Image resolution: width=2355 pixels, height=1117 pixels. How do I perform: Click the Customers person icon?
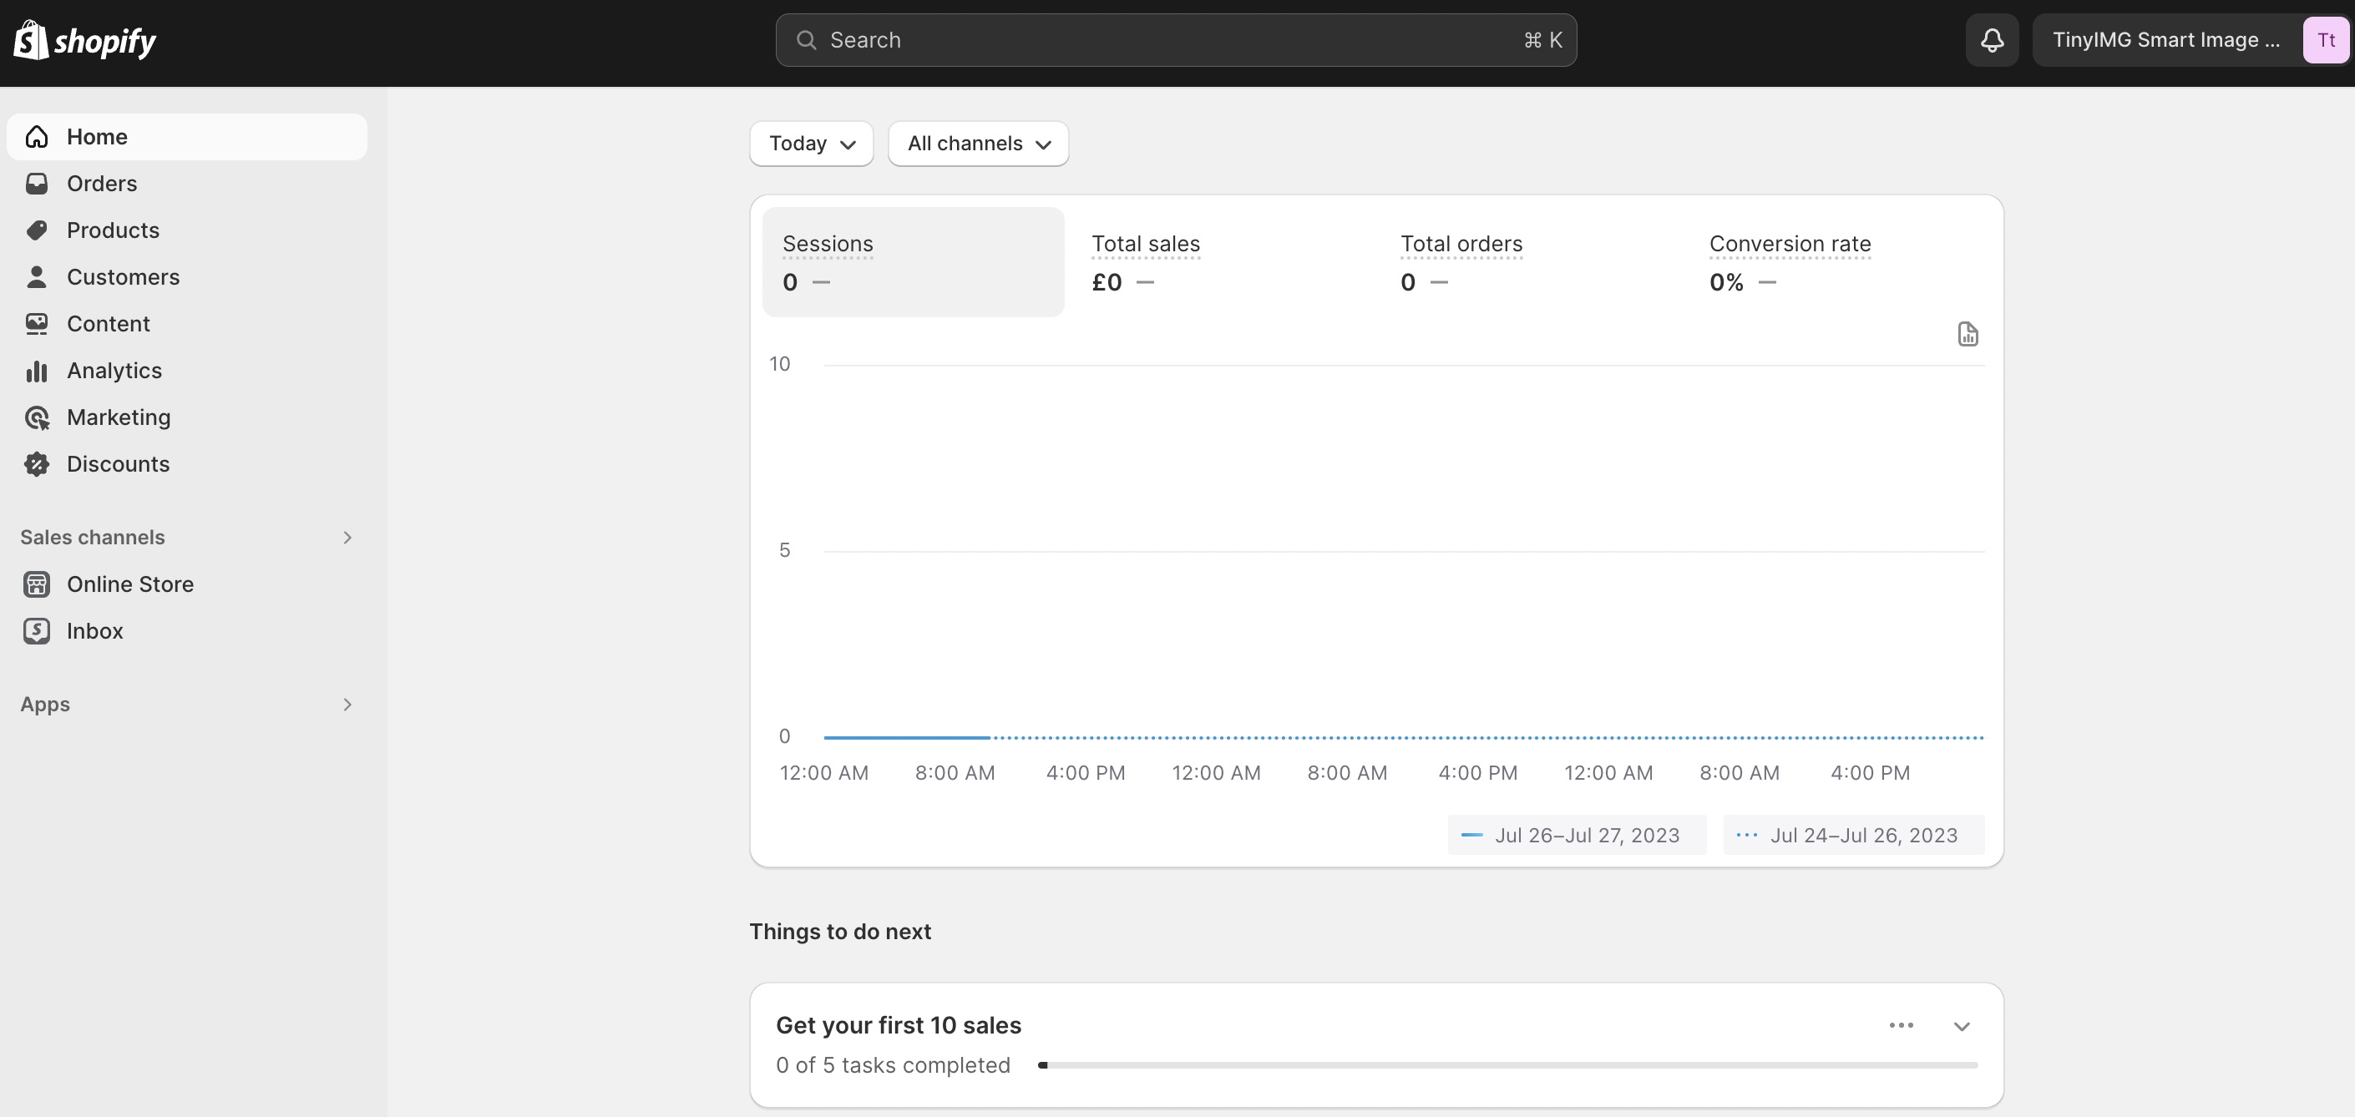37,277
